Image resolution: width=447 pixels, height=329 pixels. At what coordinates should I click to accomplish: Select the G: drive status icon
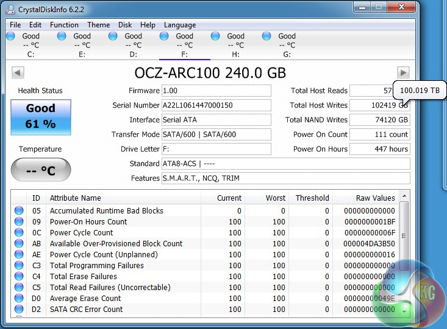[x=266, y=36]
